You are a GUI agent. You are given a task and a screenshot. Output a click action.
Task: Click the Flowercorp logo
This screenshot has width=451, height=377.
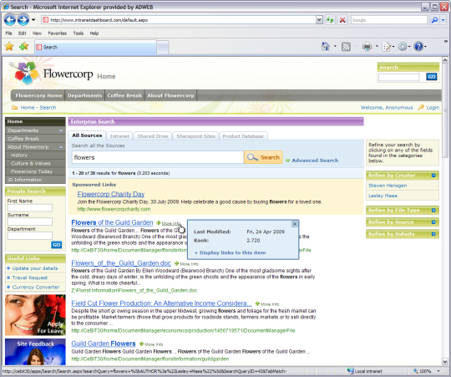click(51, 74)
